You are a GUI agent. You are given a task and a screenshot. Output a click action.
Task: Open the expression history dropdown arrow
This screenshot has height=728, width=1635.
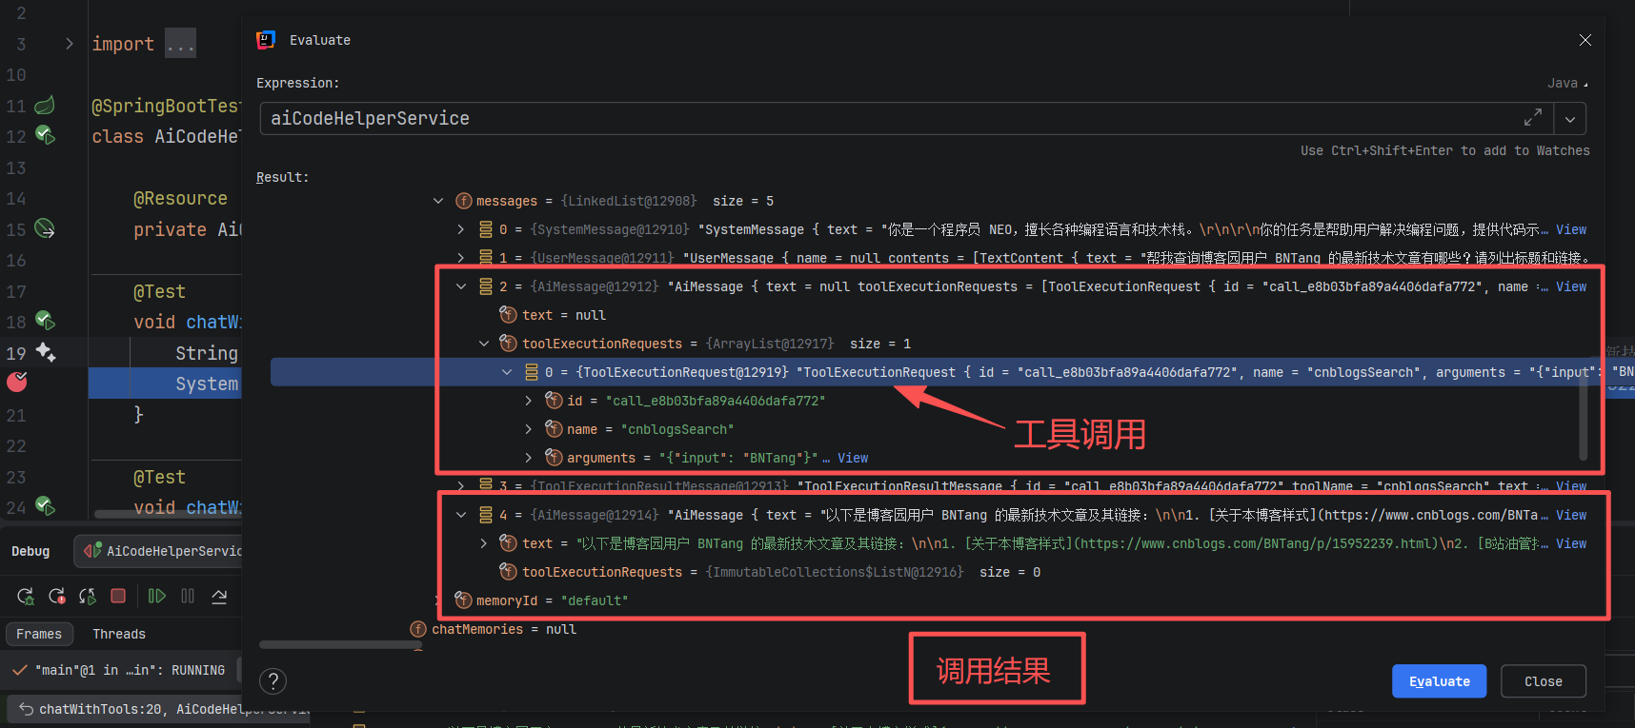pos(1569,119)
